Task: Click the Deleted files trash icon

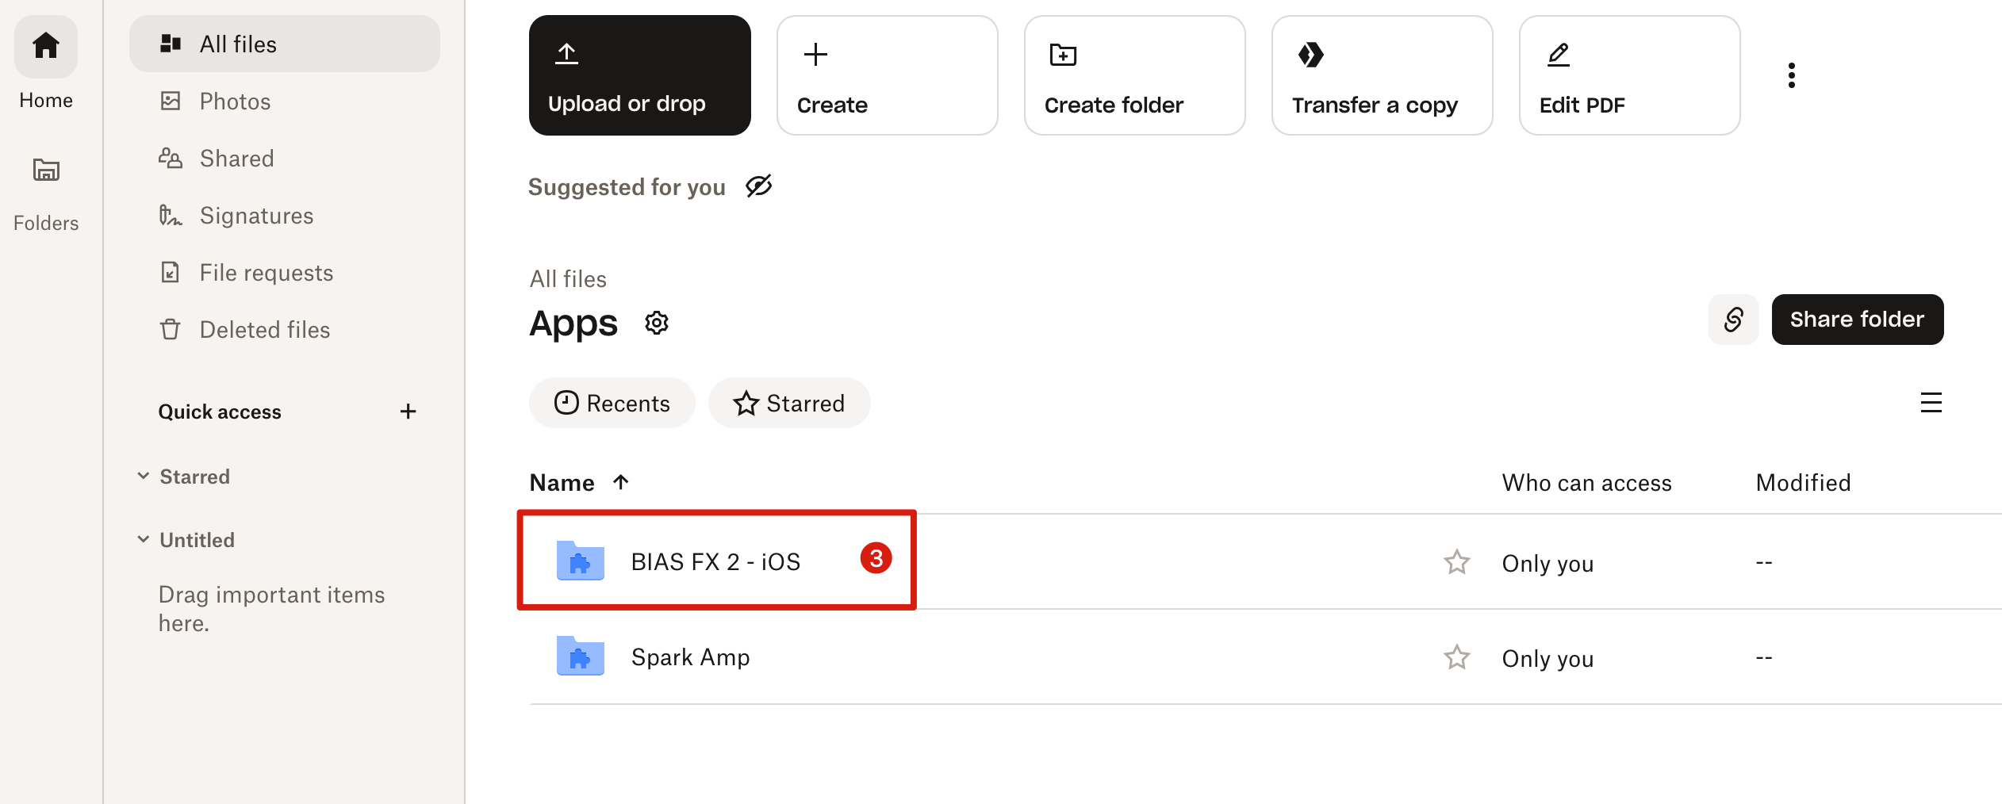Action: 171,329
